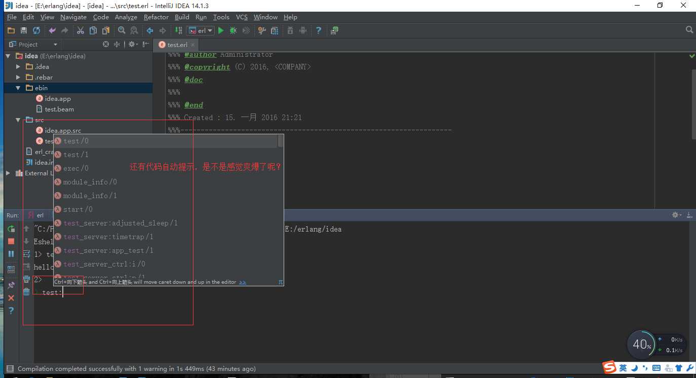
Task: Click the completion popup scrollbar thumb
Action: (280, 141)
